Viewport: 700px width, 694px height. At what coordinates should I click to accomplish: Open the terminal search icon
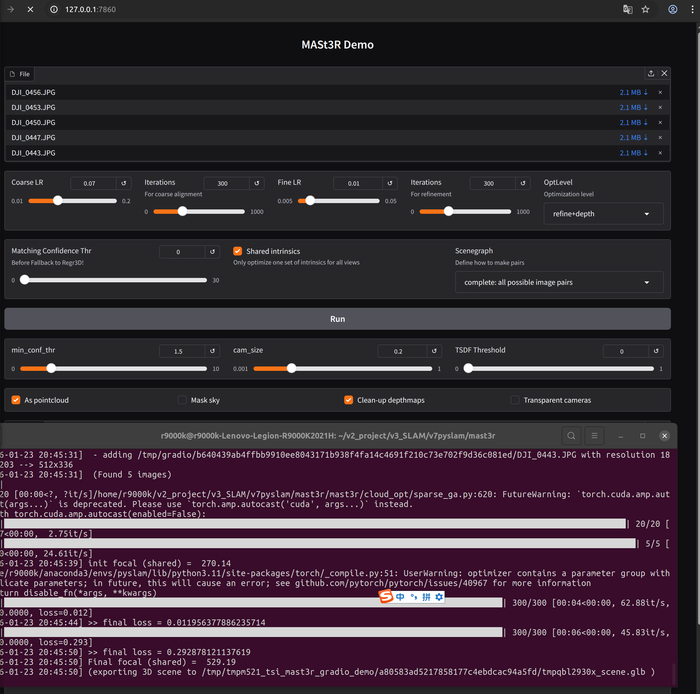pos(571,436)
